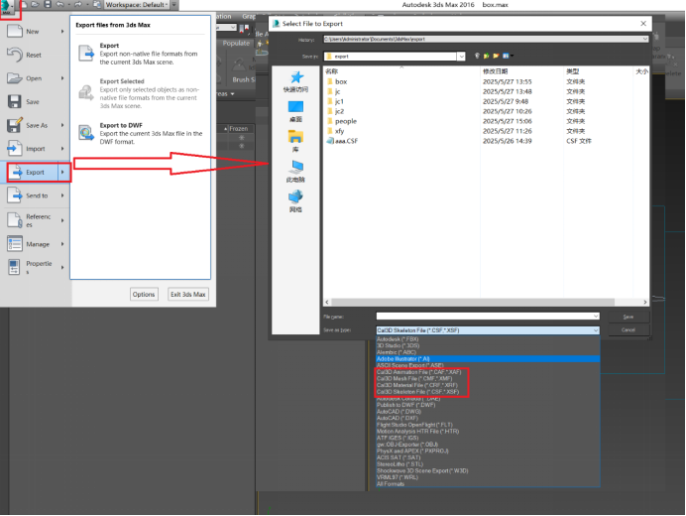This screenshot has width=686, height=516.
Task: Expand quick access toolbar customize arrow
Action: [x=174, y=5]
